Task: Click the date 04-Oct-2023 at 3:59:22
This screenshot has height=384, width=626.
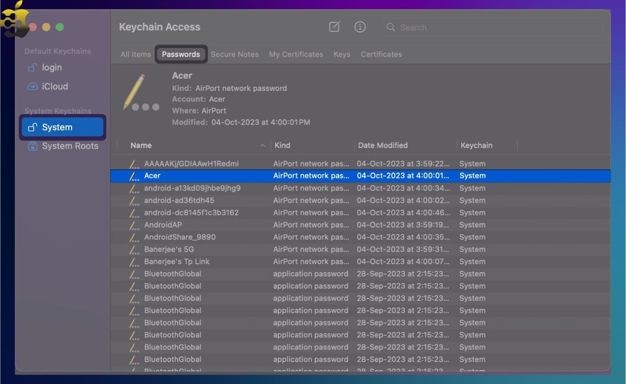Action: tap(403, 164)
